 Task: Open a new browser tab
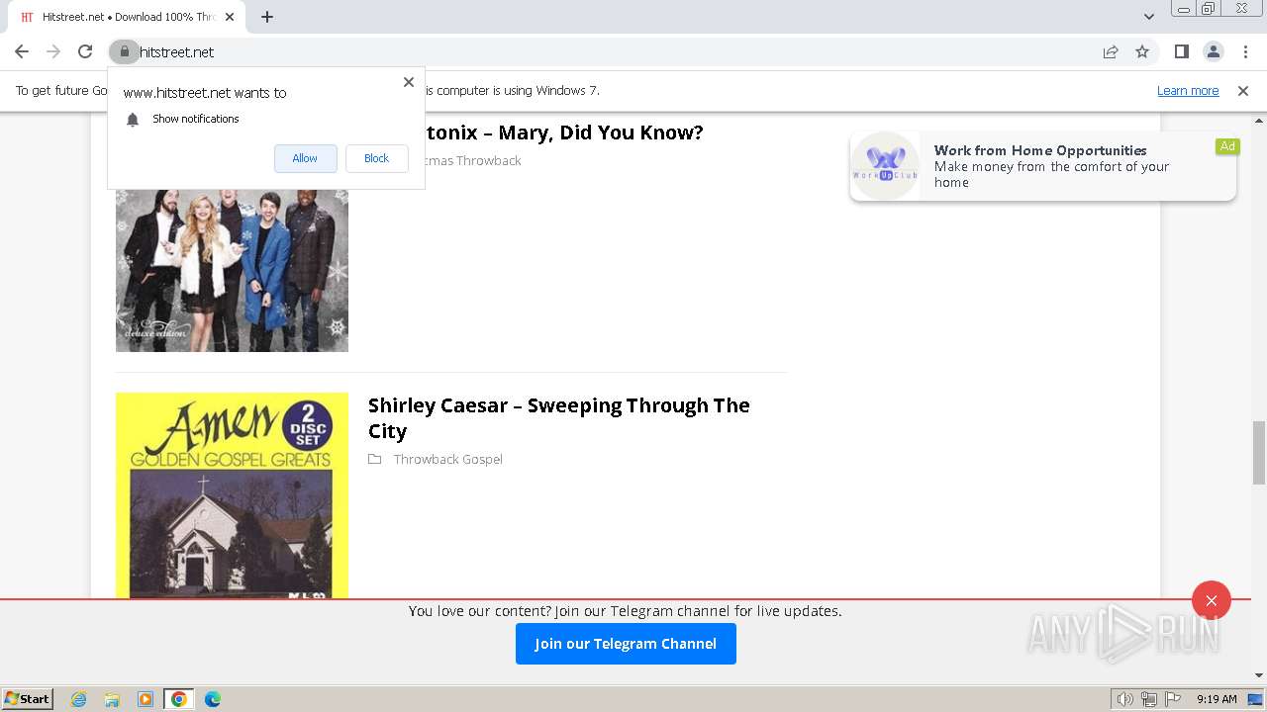coord(267,17)
